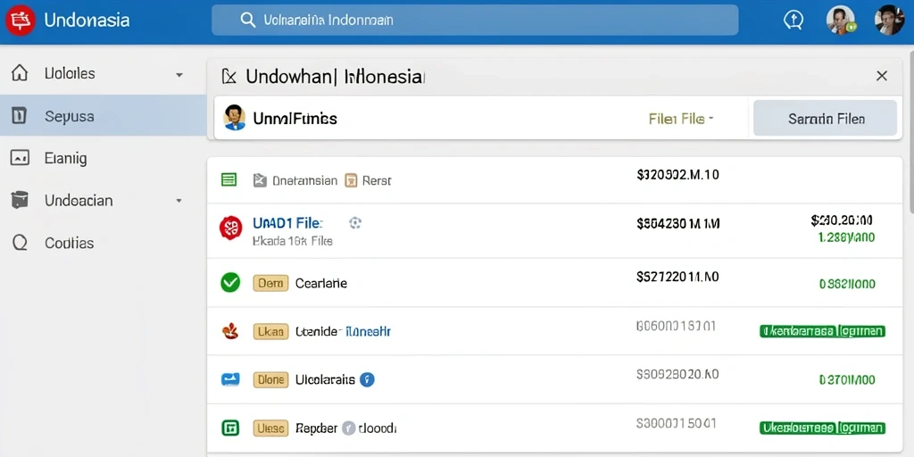914x457 pixels.
Task: Click the Ulass tag in Repcber row
Action: 270,428
